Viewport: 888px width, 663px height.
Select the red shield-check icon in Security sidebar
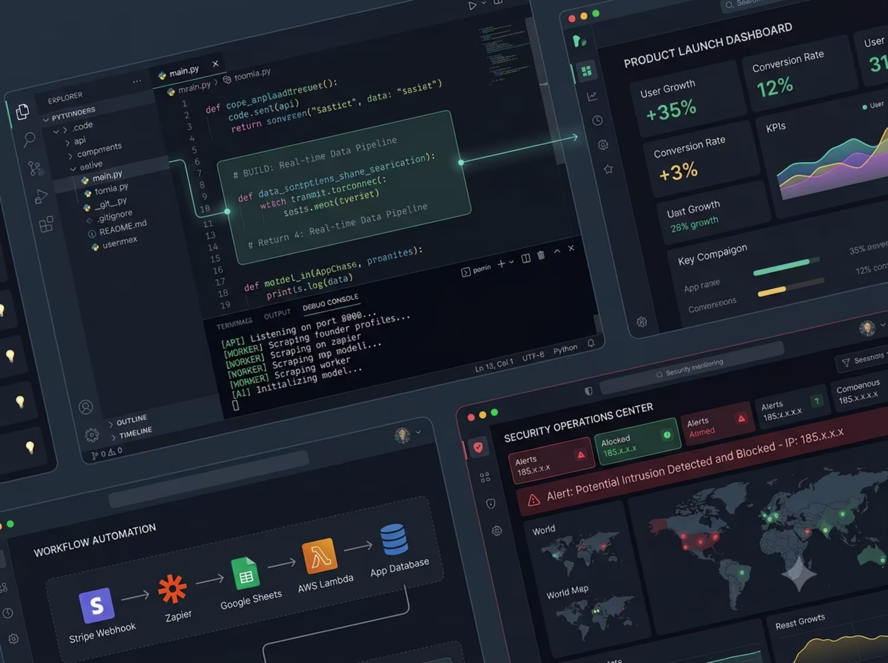tap(478, 448)
